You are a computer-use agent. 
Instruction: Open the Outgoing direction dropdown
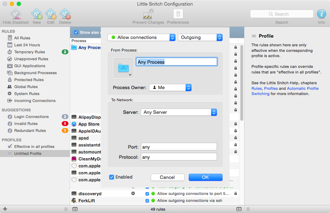pyautogui.click(x=200, y=37)
